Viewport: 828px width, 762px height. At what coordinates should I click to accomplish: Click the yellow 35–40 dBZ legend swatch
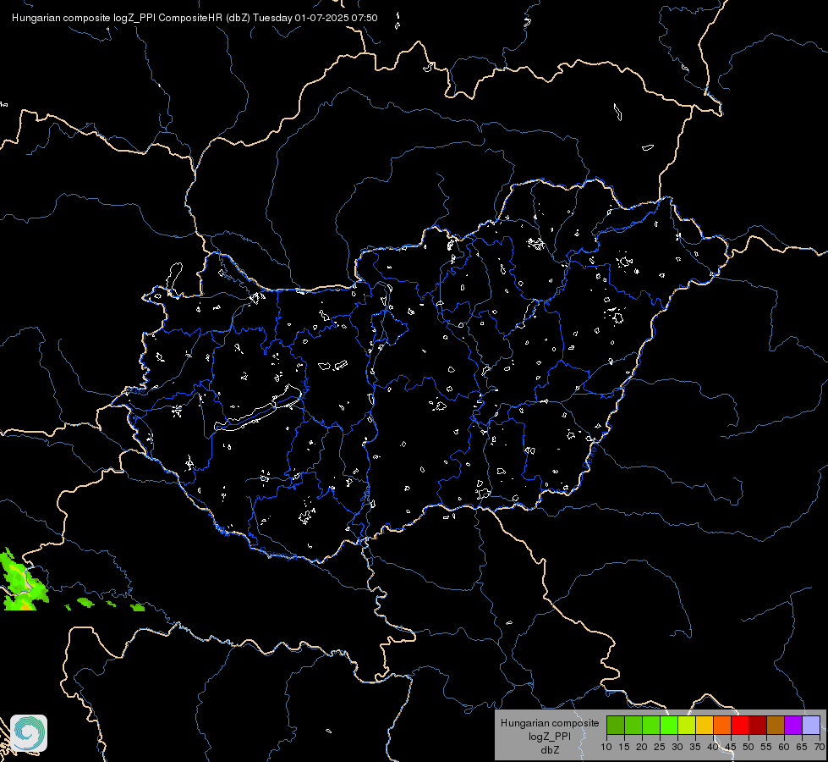[x=705, y=725]
